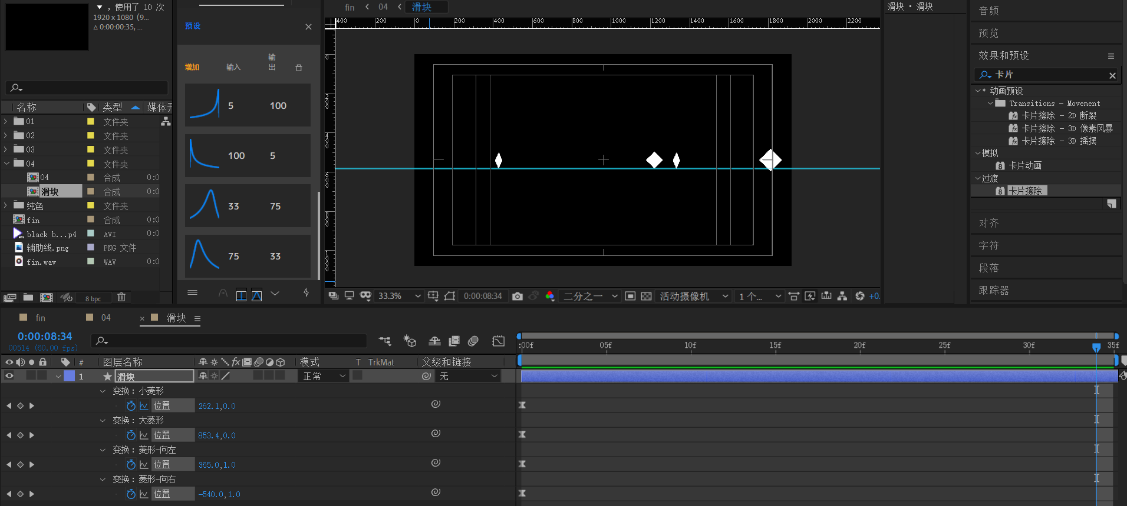Image resolution: width=1127 pixels, height=506 pixels.
Task: Close the 滑块 timeline tab
Action: pyautogui.click(x=142, y=318)
